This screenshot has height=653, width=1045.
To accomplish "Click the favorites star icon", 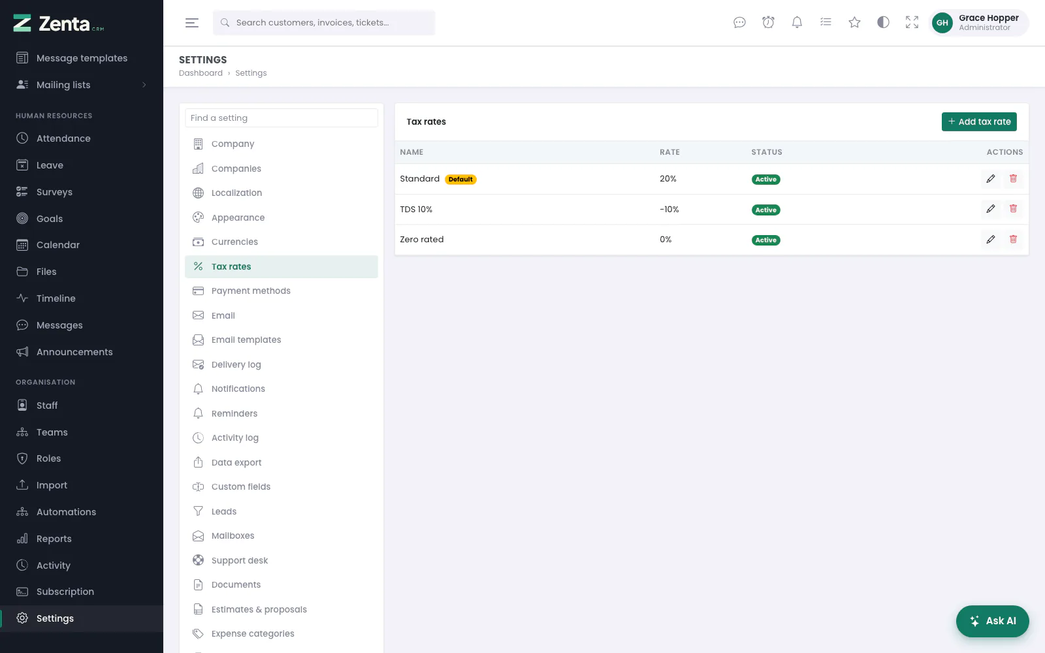I will point(854,23).
